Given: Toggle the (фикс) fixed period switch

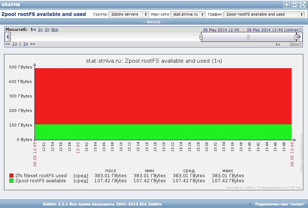Looking at the screenshot, I should coord(295,44).
